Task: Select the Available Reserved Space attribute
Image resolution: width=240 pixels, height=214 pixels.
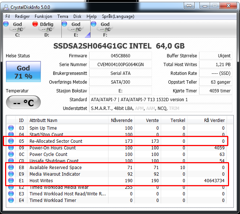Action: pyautogui.click(x=56, y=167)
